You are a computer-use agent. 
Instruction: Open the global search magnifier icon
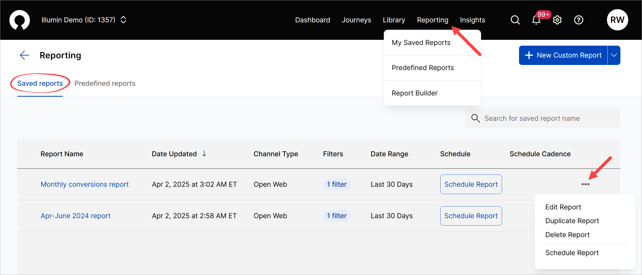(515, 20)
